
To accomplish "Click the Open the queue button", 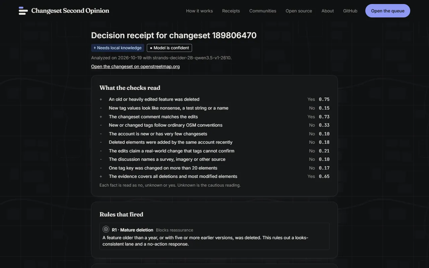I will [388, 11].
